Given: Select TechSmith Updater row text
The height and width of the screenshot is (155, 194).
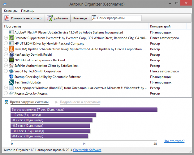Looking at the screenshot, I should (x=28, y=82).
